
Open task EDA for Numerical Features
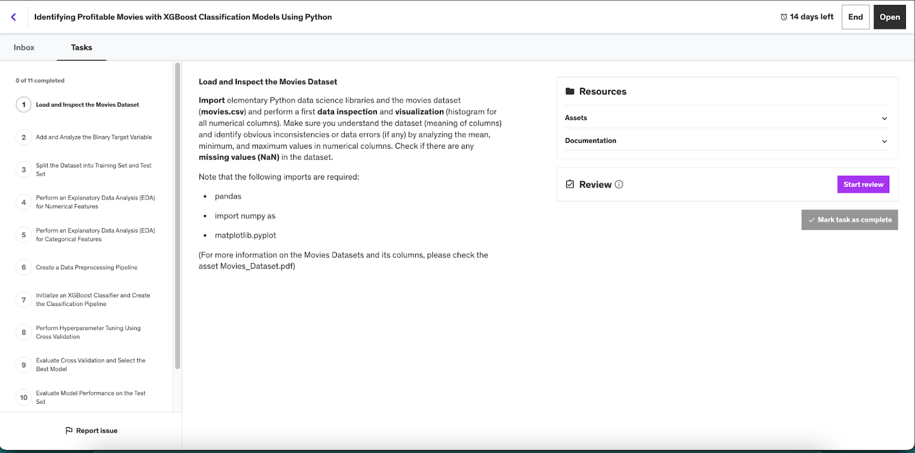tap(96, 202)
